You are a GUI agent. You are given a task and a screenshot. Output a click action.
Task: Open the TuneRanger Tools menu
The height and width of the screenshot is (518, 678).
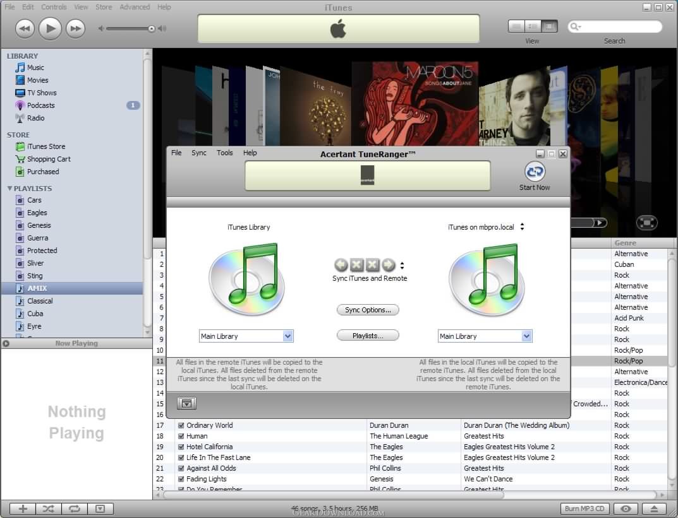point(224,153)
